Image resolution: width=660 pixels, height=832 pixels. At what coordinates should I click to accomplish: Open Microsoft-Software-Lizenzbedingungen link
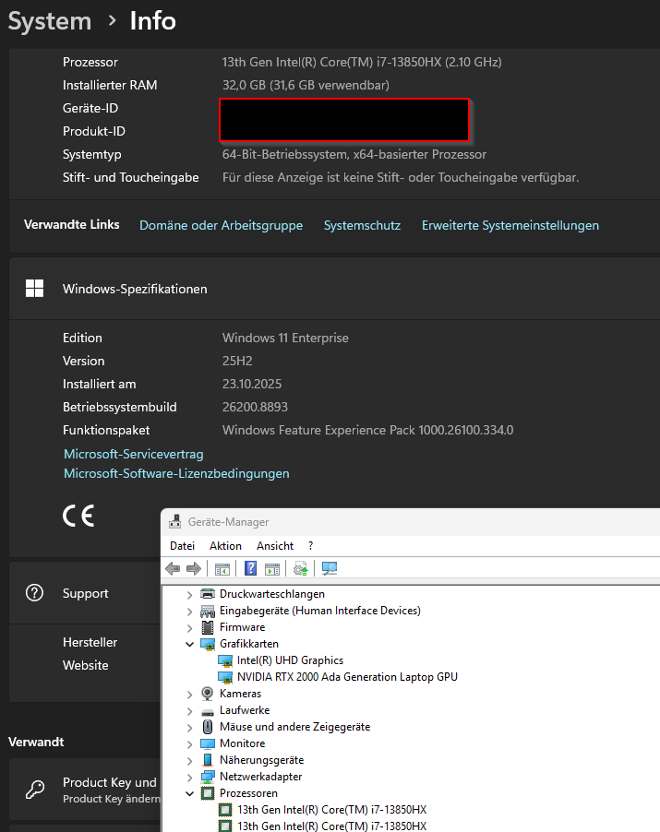point(176,473)
